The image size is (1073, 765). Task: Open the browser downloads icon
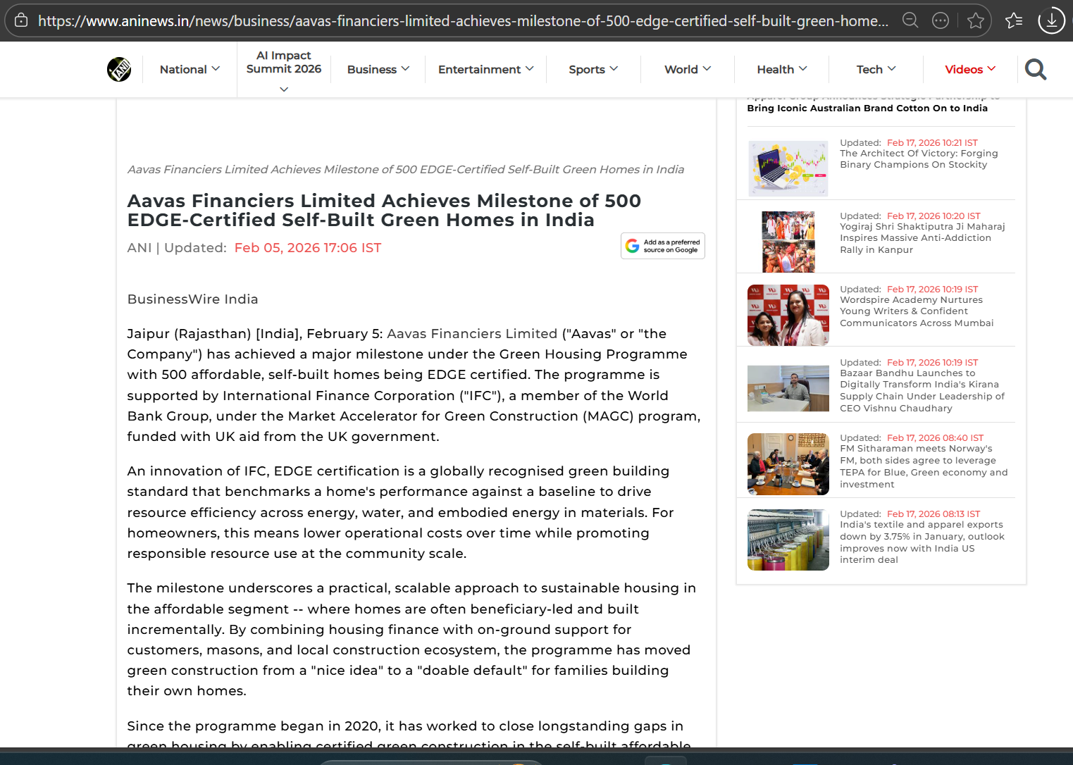pyautogui.click(x=1051, y=20)
